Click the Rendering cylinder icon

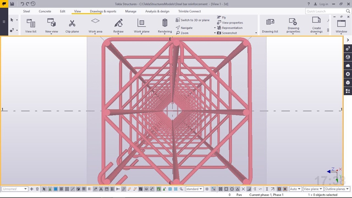click(165, 23)
